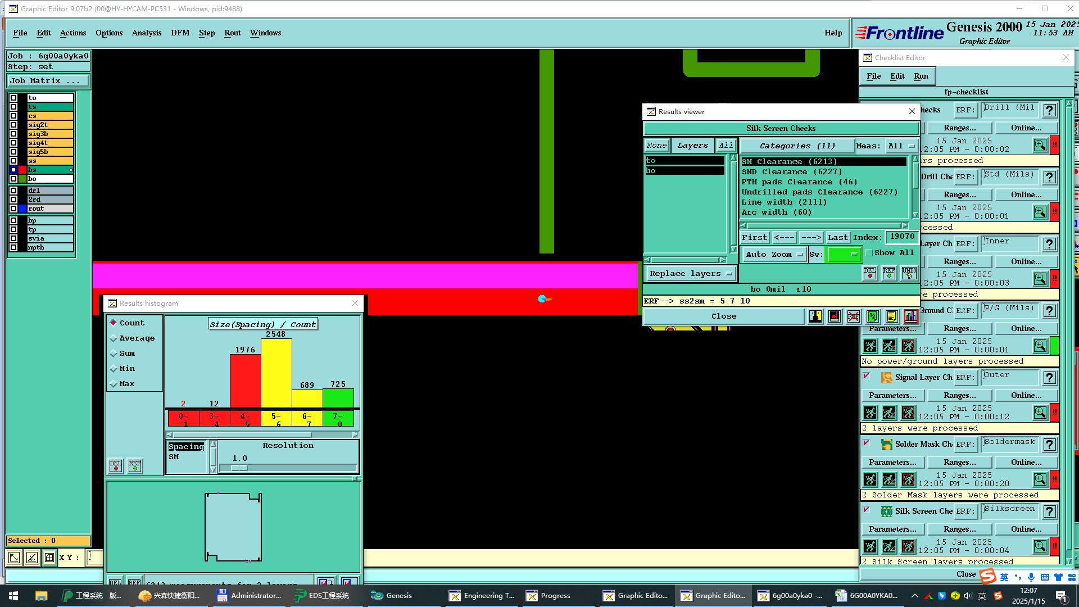
Task: Open Auto Zoom dropdown
Action: [774, 255]
